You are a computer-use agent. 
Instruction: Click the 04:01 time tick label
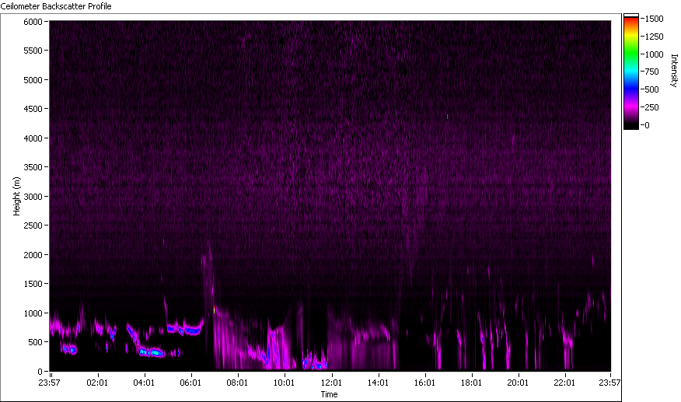144,383
